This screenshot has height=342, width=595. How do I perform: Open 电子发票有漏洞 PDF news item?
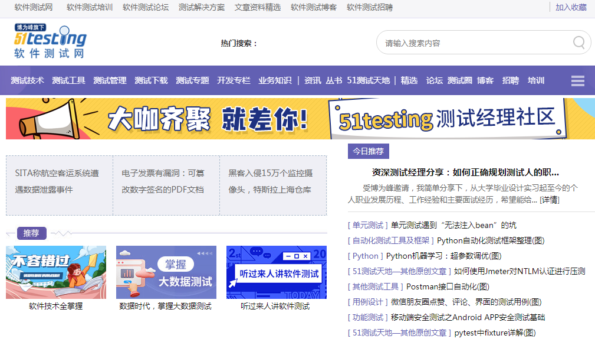point(163,181)
